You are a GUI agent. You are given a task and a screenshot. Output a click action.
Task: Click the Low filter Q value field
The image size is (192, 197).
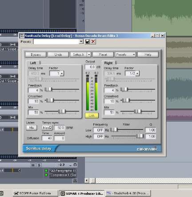tap(151, 130)
